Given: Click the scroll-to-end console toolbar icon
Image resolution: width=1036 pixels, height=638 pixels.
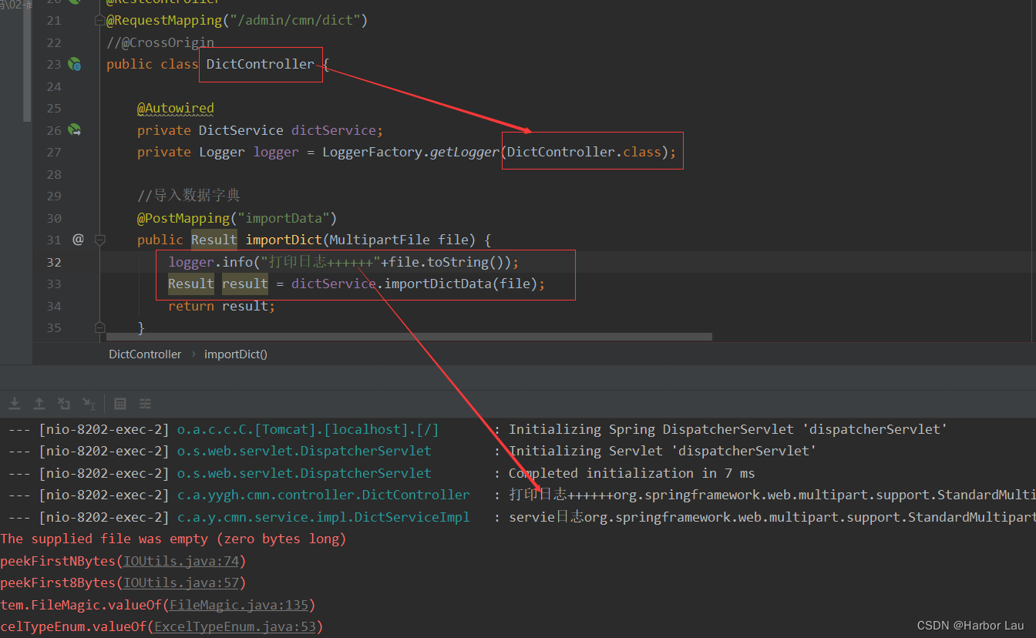Looking at the screenshot, I should (x=89, y=403).
